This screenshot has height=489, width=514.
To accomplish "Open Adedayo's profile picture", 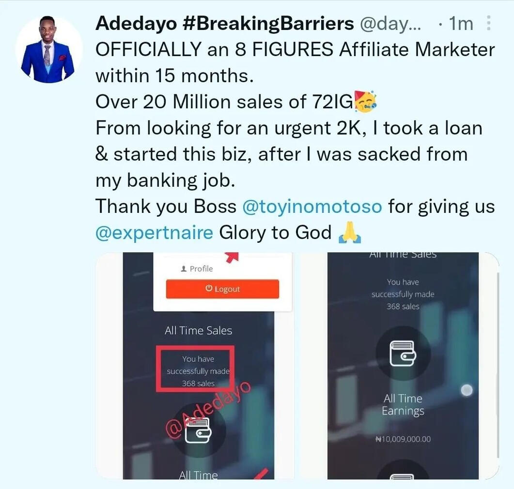I will [49, 50].
